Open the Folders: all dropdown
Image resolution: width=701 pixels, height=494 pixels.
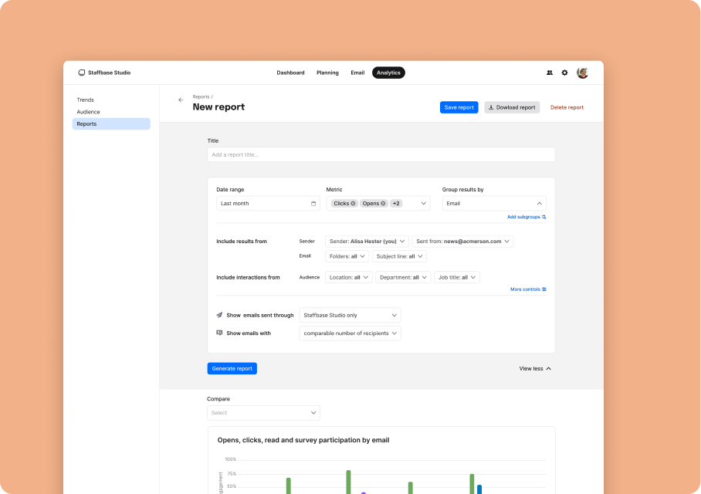click(347, 256)
